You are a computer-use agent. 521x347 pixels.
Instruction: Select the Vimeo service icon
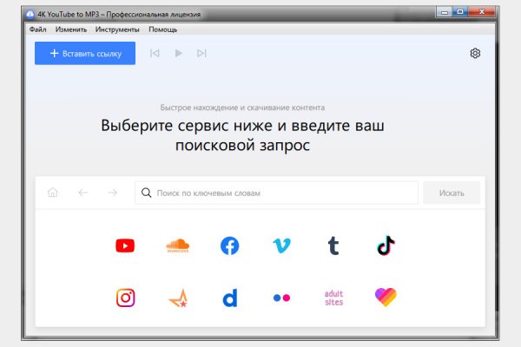pos(281,246)
